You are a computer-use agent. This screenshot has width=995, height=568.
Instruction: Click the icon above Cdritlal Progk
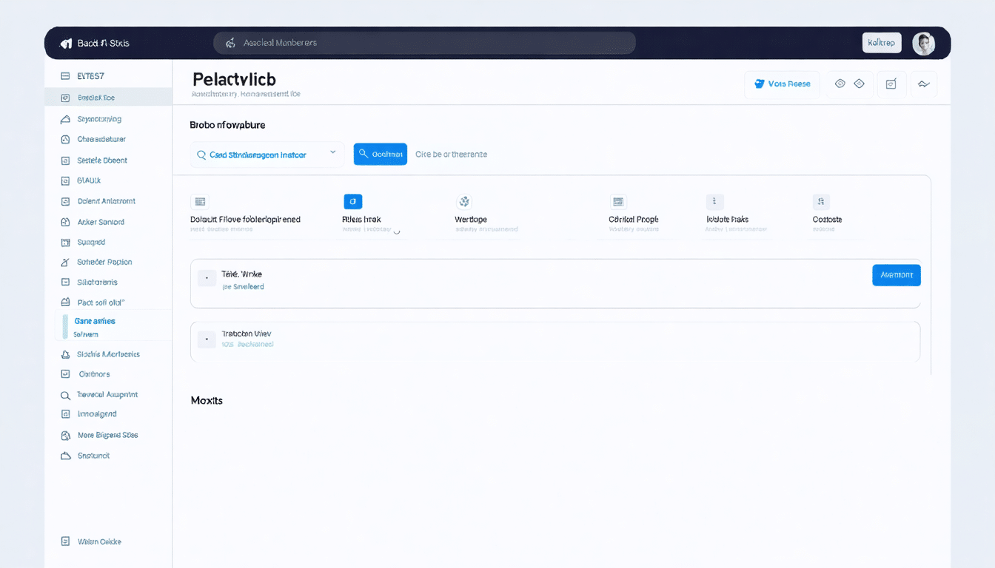tap(618, 201)
